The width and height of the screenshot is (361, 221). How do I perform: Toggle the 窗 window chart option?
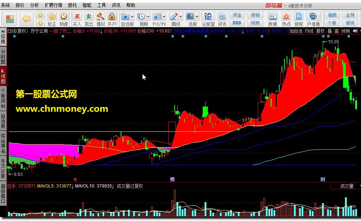(337, 31)
